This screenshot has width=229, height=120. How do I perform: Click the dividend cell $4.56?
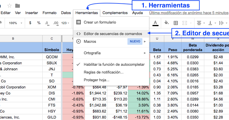click(217, 99)
